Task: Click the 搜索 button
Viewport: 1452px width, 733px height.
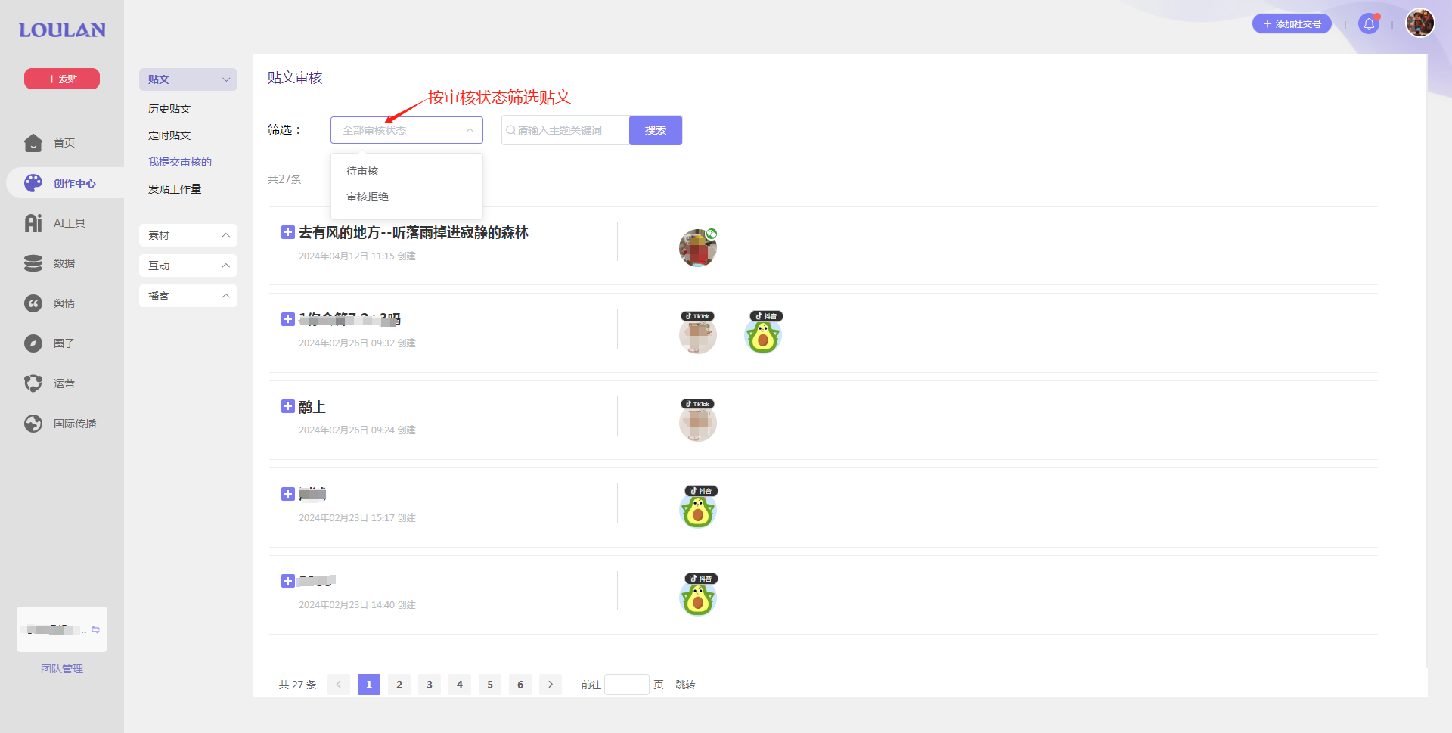Action: pyautogui.click(x=655, y=130)
